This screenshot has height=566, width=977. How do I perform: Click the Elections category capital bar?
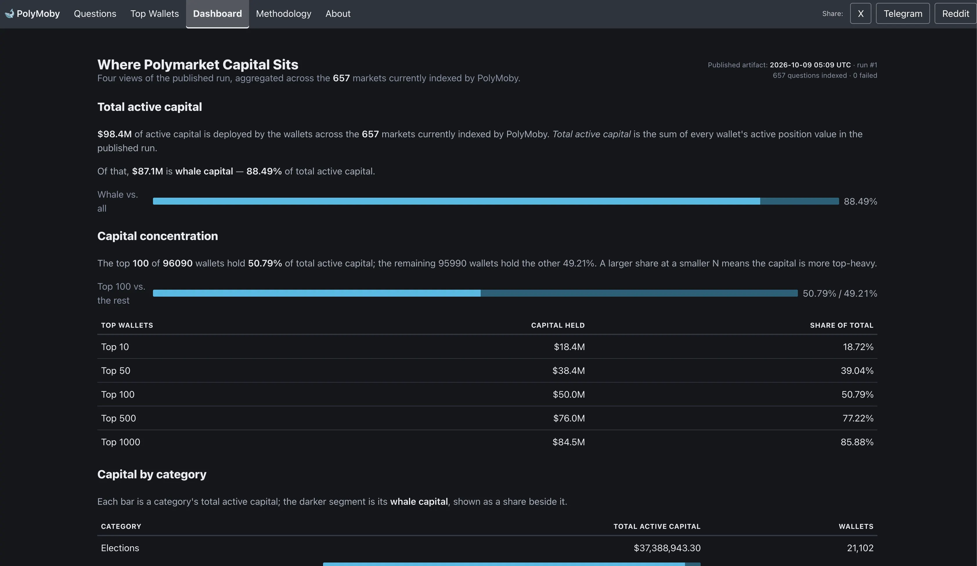click(511, 564)
